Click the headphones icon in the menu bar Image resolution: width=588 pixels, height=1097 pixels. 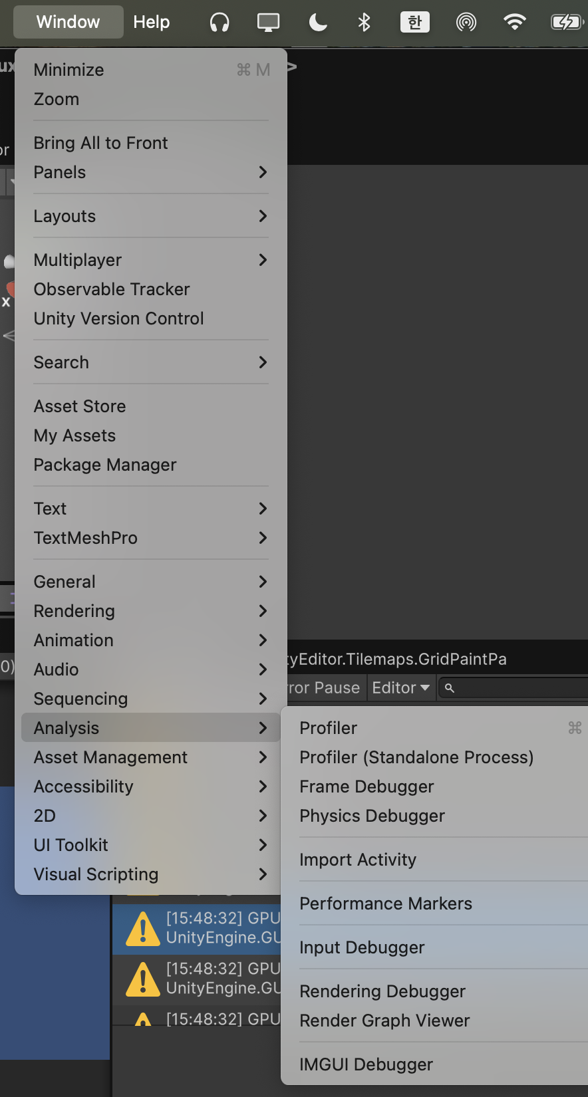point(220,23)
